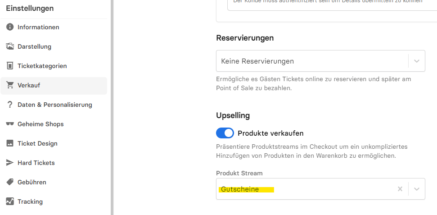This screenshot has width=437, height=215.
Task: Click the Verkauf shopping cart icon
Action: click(10, 85)
